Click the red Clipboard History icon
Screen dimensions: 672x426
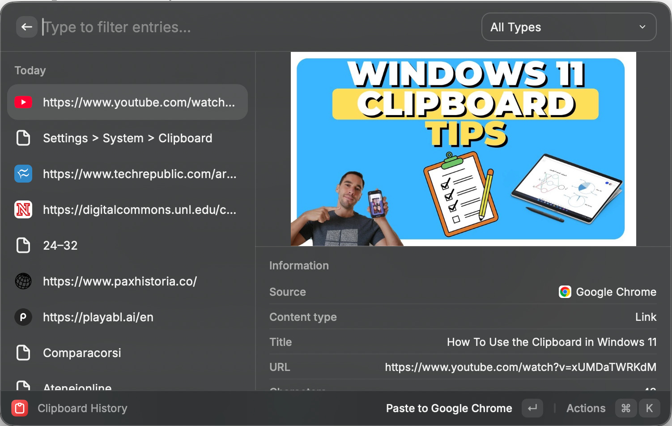(20, 408)
